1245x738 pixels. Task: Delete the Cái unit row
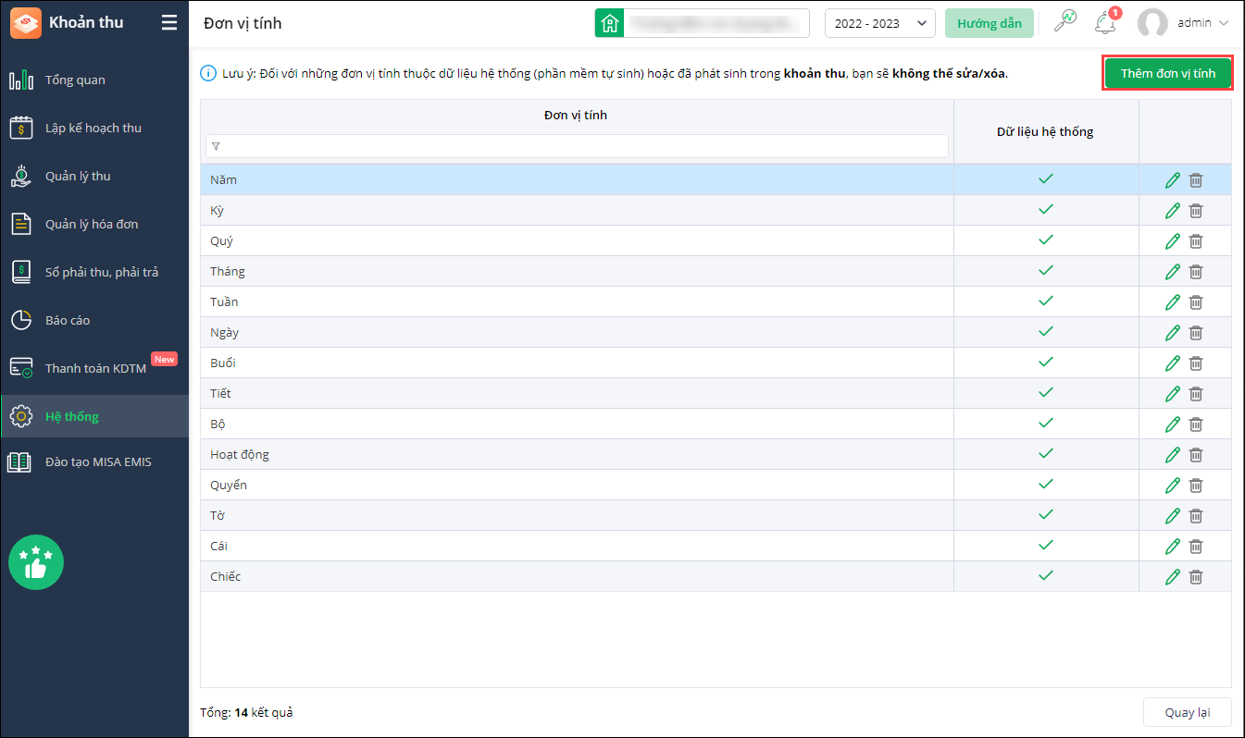1196,547
